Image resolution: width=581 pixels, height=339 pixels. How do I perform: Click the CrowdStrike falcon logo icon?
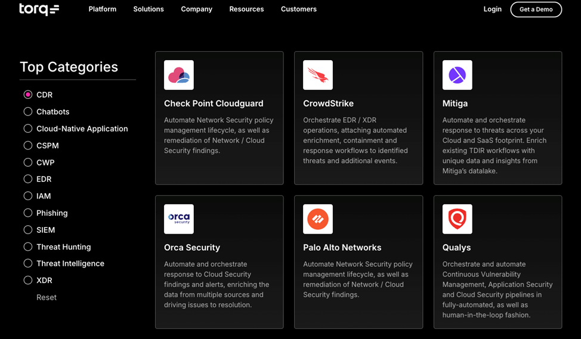tap(318, 74)
